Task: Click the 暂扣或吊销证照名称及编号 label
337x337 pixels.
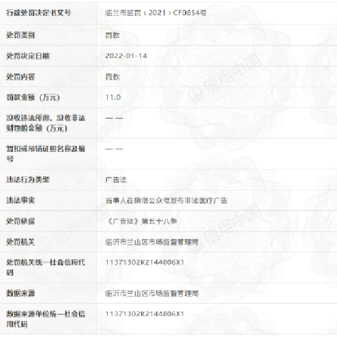Action: (45, 154)
